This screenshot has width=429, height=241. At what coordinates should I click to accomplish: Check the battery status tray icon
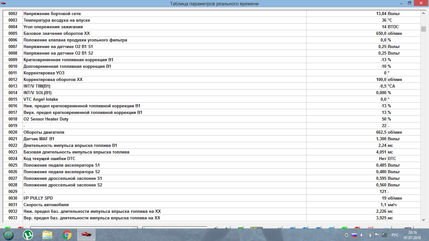tap(370, 235)
